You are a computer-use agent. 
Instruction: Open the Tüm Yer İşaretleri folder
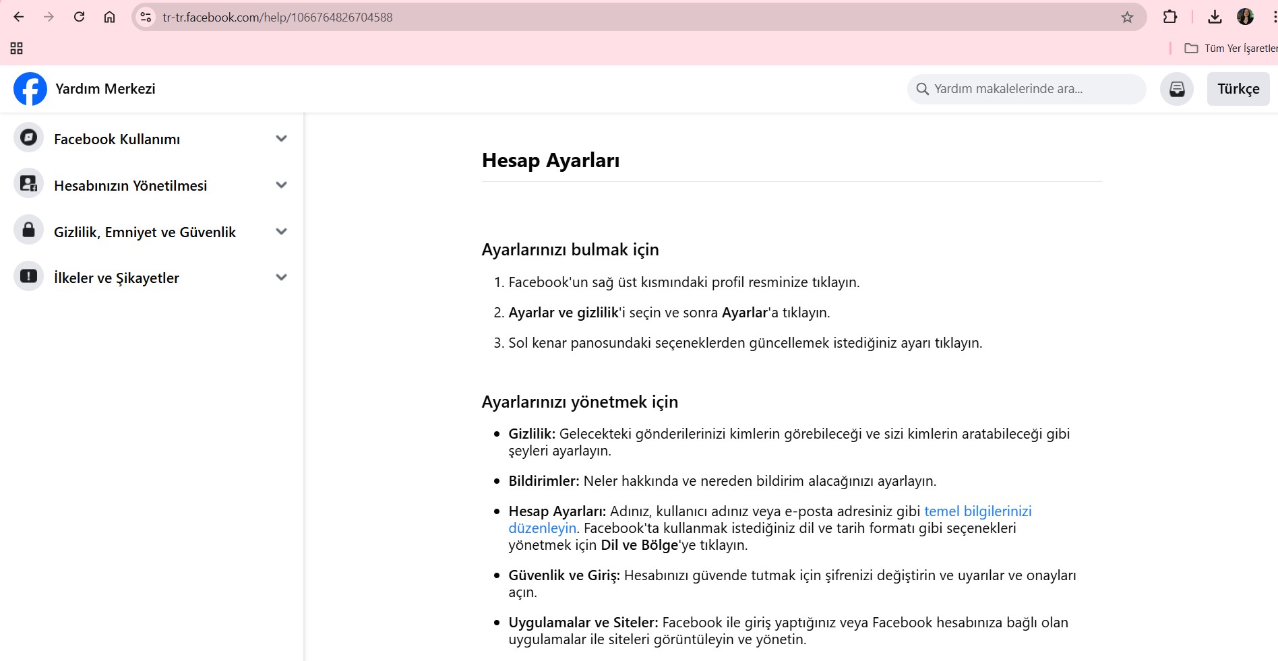click(x=1231, y=48)
